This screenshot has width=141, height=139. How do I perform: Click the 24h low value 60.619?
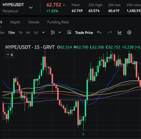click(114, 11)
